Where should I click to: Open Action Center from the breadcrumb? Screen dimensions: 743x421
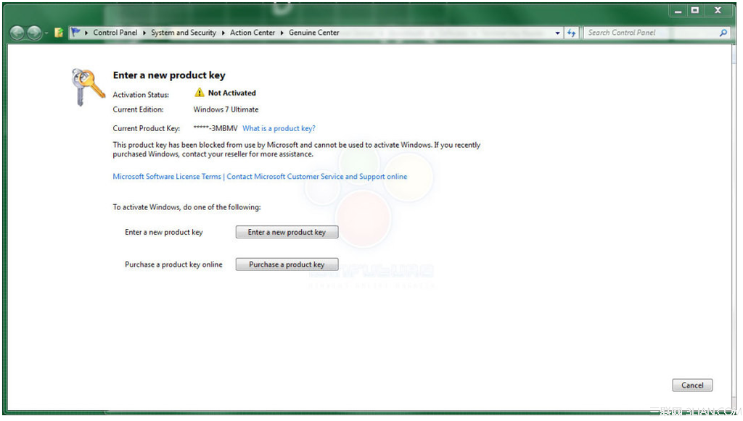tap(253, 32)
